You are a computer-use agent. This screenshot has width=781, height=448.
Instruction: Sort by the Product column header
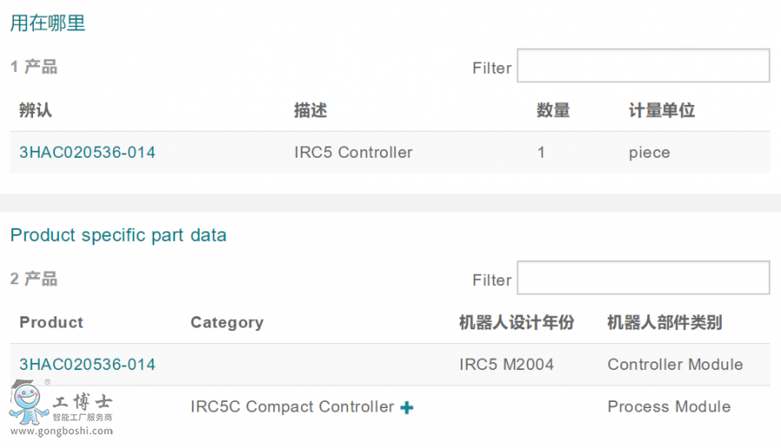51,322
